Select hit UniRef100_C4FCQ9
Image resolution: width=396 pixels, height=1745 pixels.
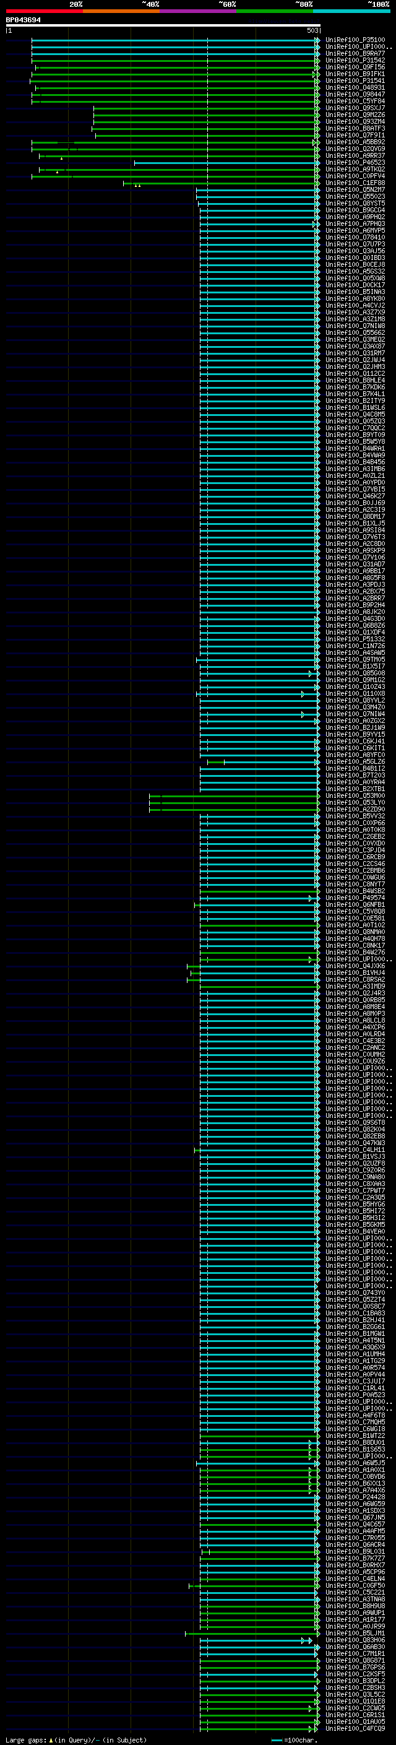pos(355,1728)
